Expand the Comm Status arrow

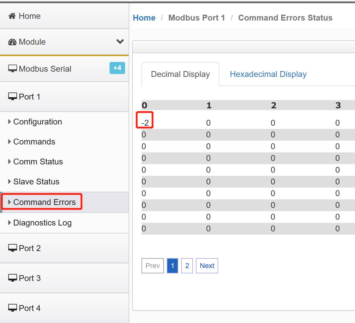pyautogui.click(x=10, y=161)
